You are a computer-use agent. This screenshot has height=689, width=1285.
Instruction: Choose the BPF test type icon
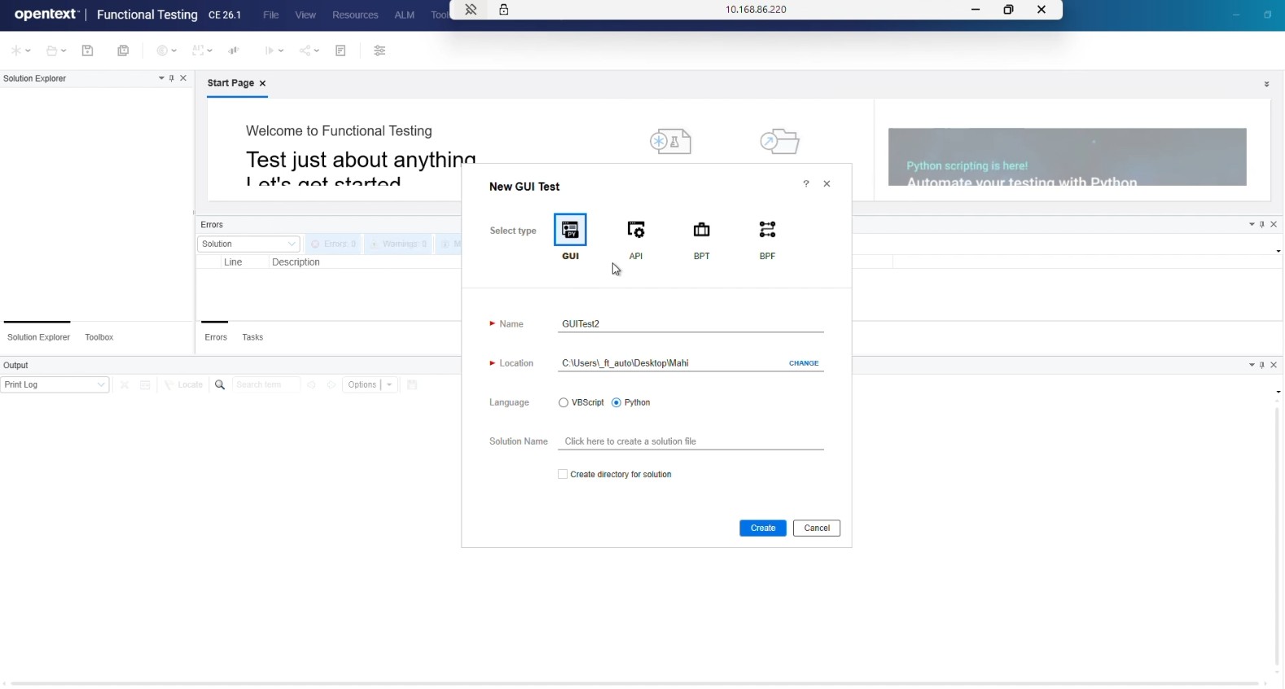click(x=767, y=230)
